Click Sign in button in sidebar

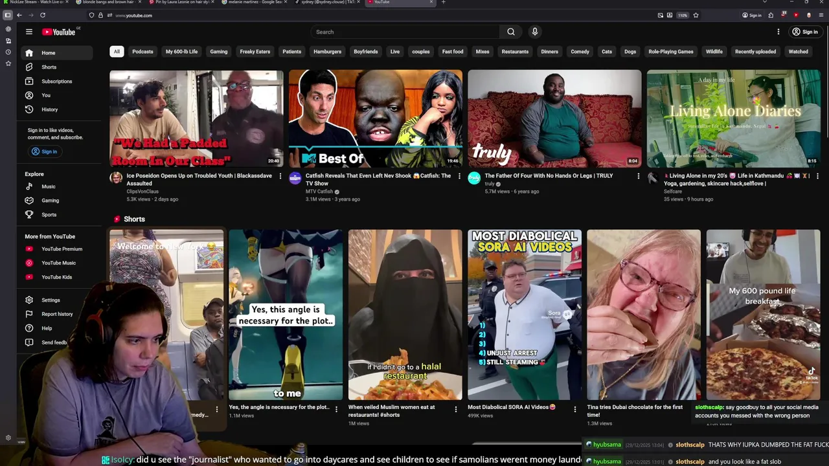[x=45, y=151]
